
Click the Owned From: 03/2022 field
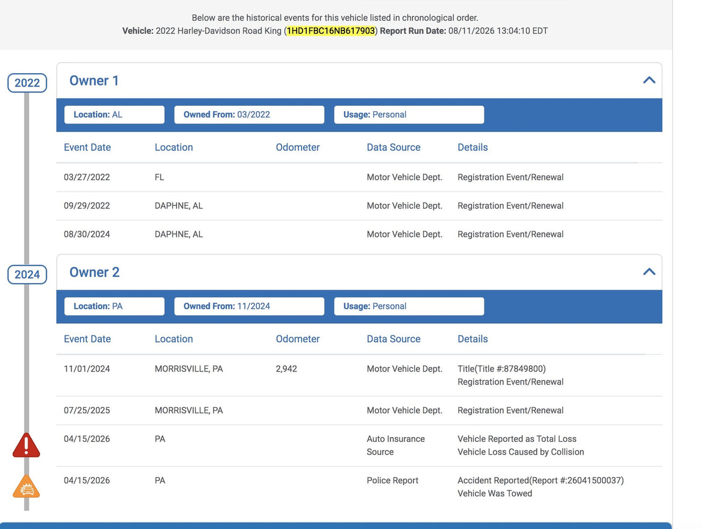[x=249, y=115]
